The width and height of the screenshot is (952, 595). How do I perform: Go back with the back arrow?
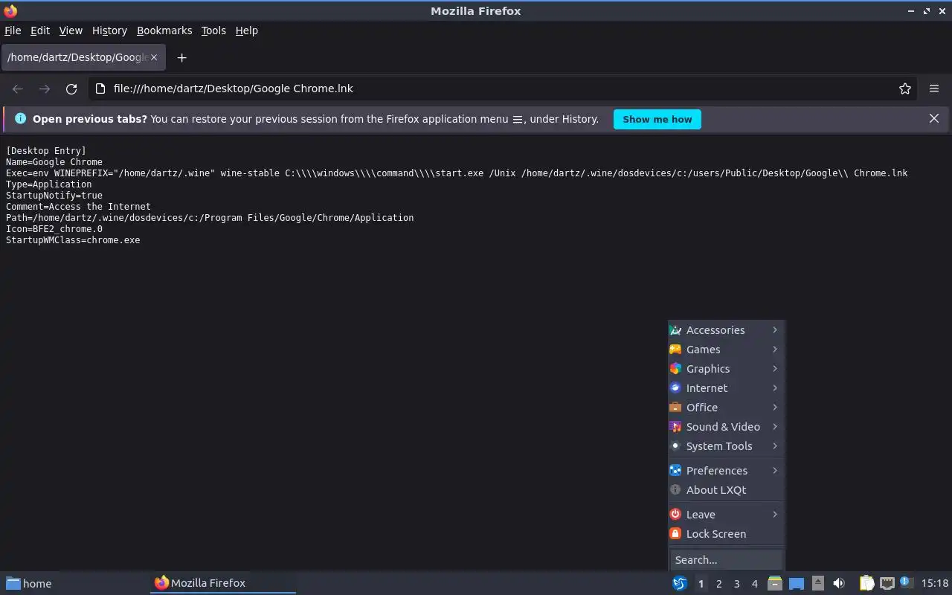pyautogui.click(x=18, y=89)
